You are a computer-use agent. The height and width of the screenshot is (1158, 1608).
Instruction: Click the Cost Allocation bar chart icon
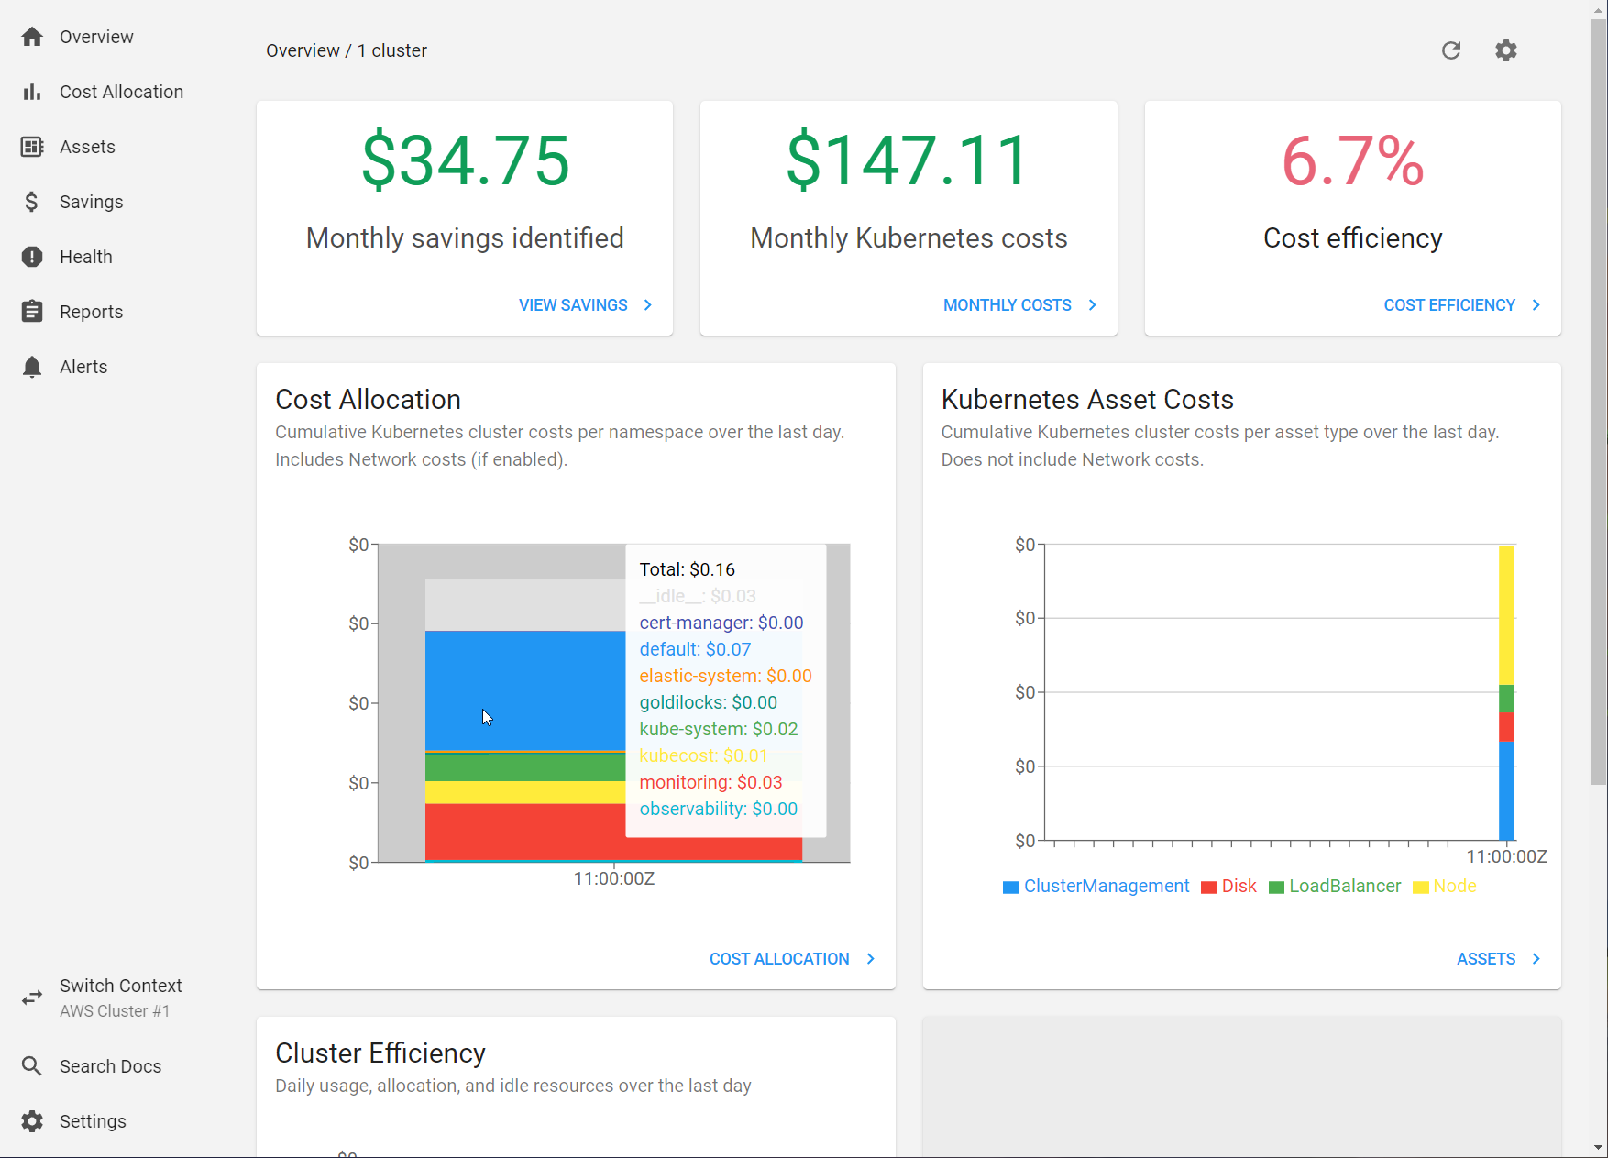[x=32, y=92]
